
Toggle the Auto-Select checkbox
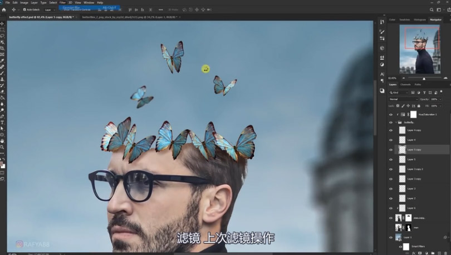(x=24, y=9)
